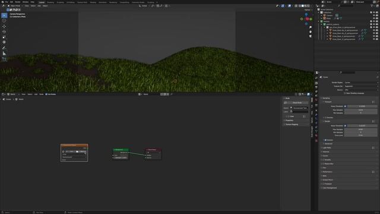Toggle Viewport Noise Threshold checkbox
This screenshot has height=214, width=380.
click(x=345, y=106)
